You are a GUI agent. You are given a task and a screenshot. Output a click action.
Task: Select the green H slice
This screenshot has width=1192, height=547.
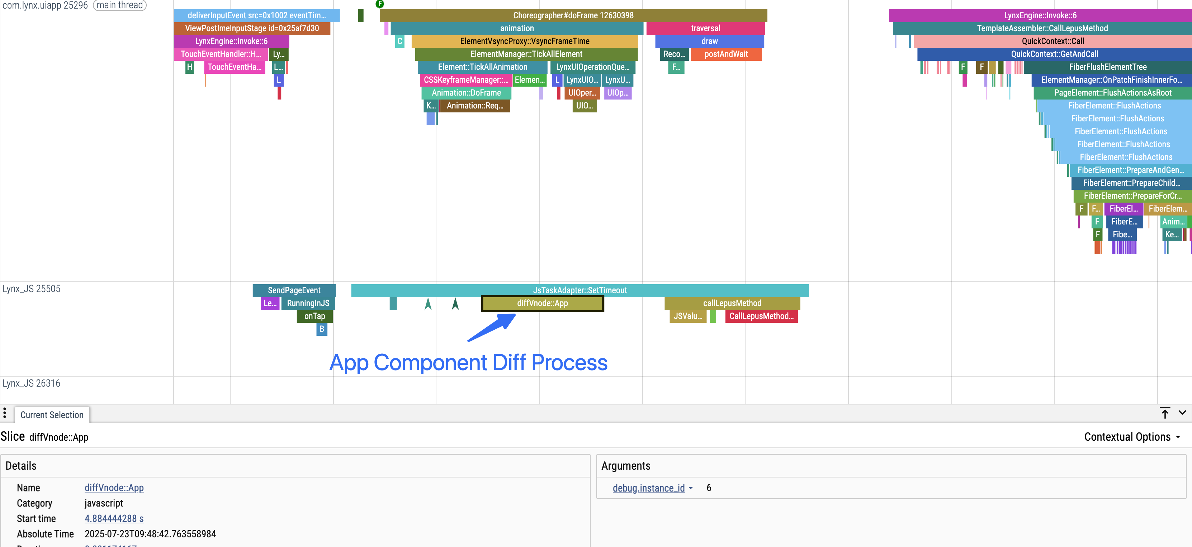click(190, 67)
